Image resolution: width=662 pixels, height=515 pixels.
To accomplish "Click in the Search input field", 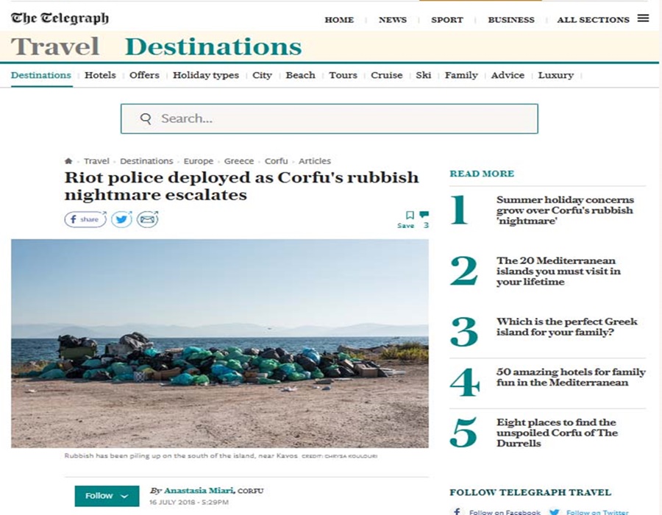I will (x=330, y=118).
